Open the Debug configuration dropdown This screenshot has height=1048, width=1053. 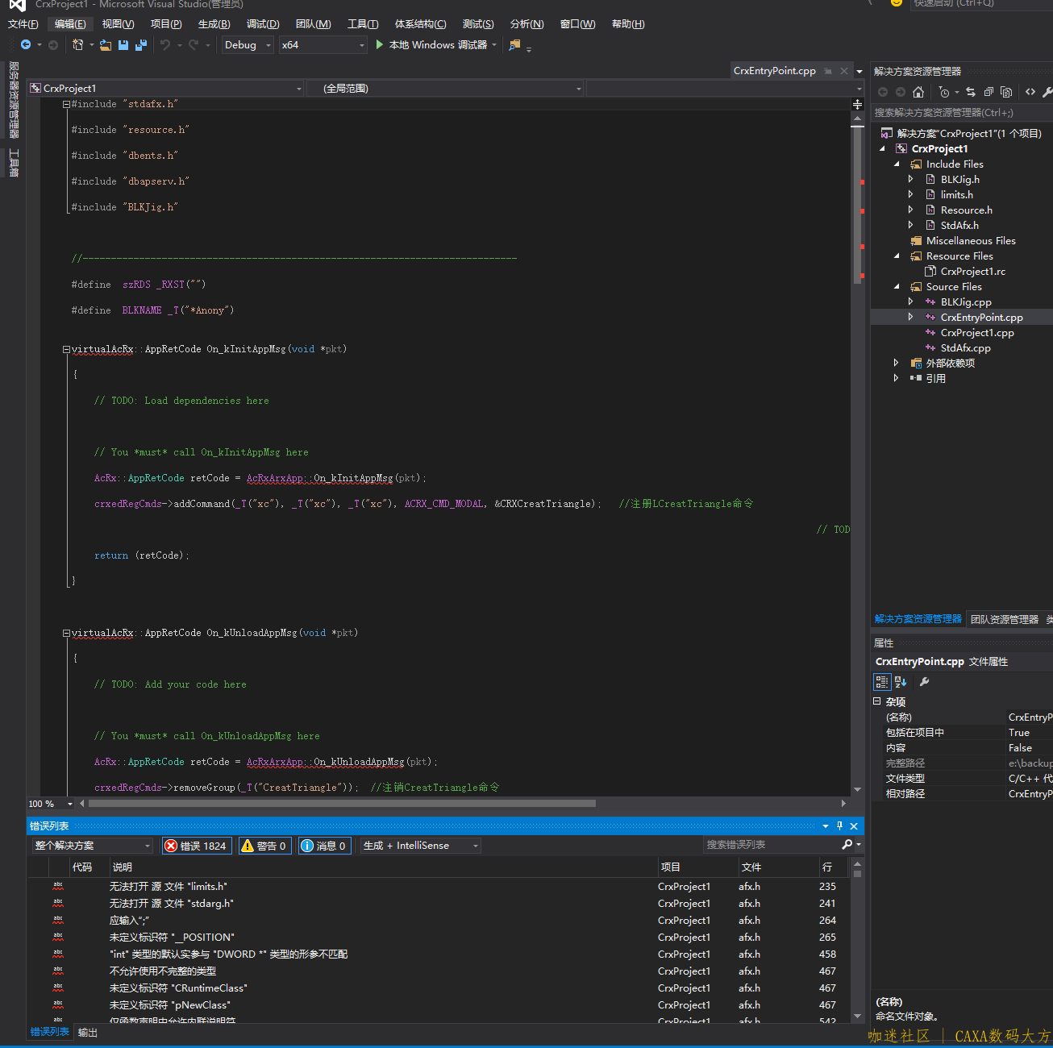[x=248, y=45]
